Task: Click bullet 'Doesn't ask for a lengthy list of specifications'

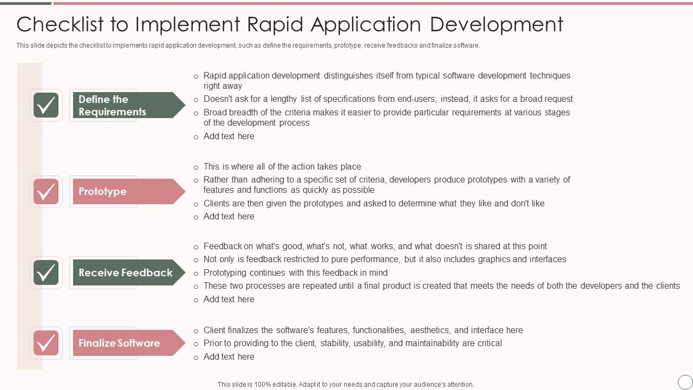Action: pos(388,99)
